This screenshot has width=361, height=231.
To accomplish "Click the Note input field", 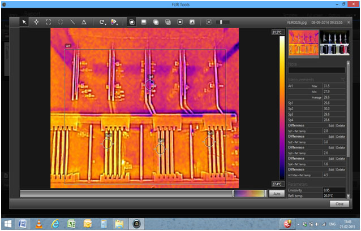I will [x=316, y=70].
